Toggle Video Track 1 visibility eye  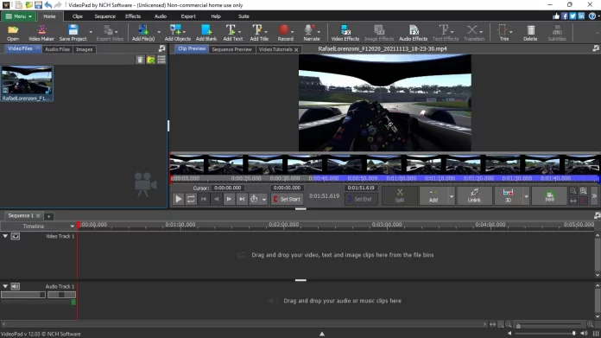point(16,236)
